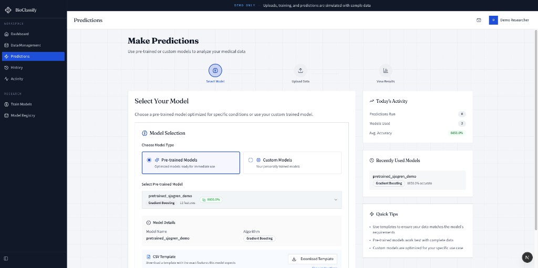Screen dimensions: 538x268
Task: Click the Data Management database icon
Action: pyautogui.click(x=6, y=45)
